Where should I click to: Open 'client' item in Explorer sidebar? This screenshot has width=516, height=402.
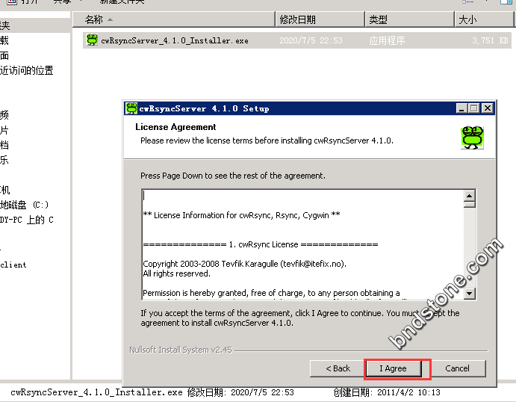13,265
